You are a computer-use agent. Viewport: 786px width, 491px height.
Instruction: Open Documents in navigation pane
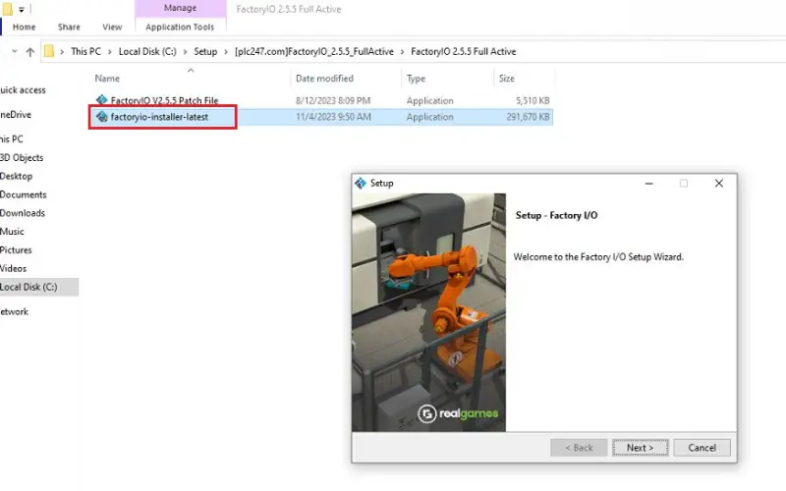pos(23,194)
